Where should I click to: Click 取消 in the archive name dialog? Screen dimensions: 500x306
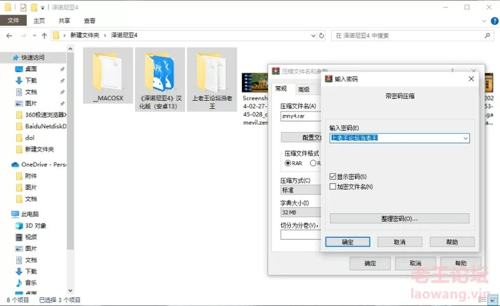415,263
